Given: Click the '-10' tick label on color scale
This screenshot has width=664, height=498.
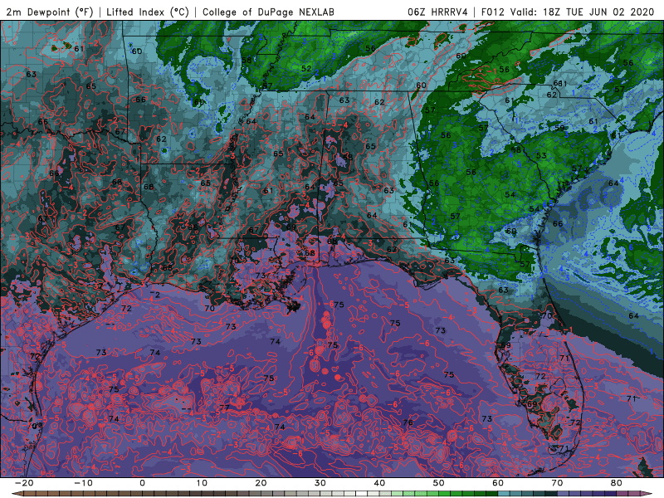Looking at the screenshot, I should (84, 483).
